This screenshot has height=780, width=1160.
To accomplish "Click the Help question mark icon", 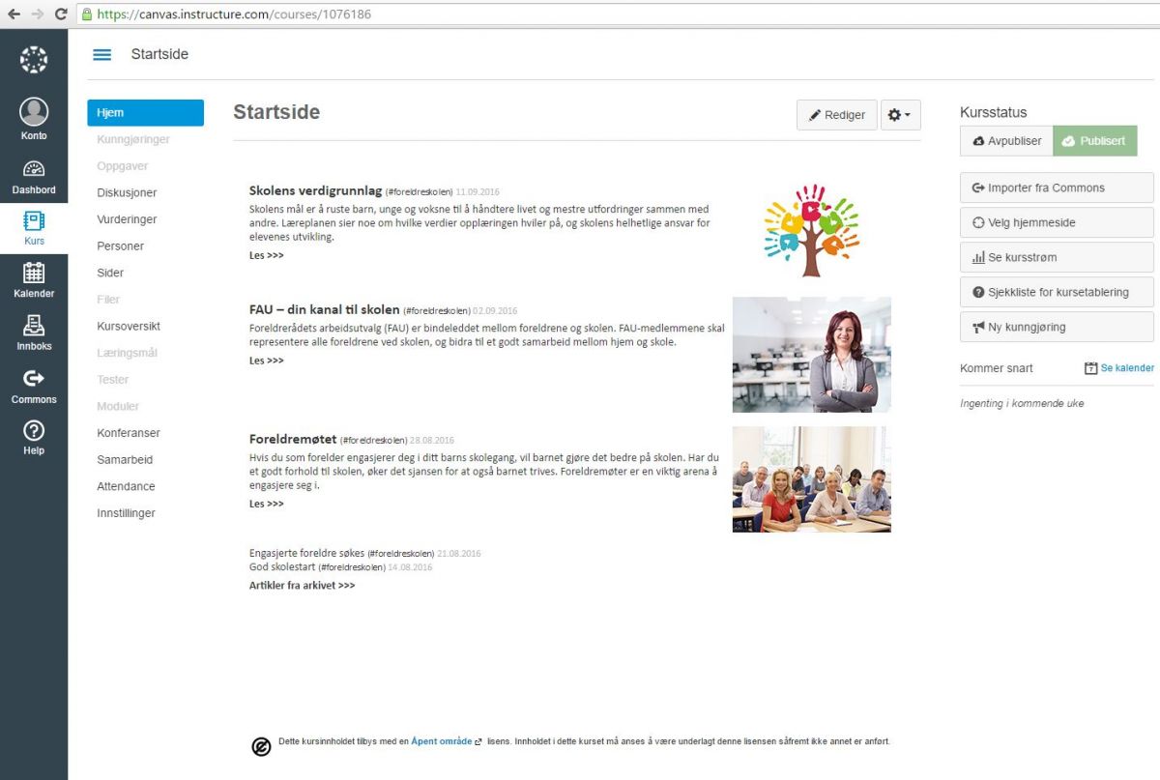I will tap(34, 431).
